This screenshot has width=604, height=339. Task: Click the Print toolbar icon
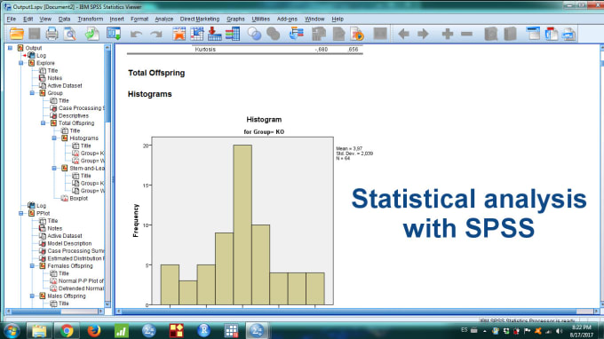coord(52,34)
